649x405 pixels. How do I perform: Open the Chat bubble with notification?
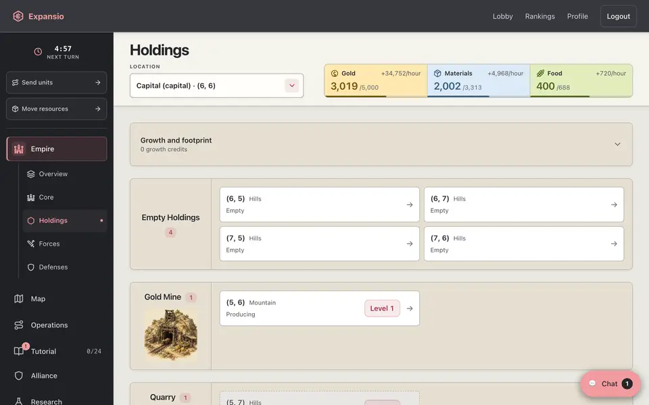pyautogui.click(x=610, y=383)
